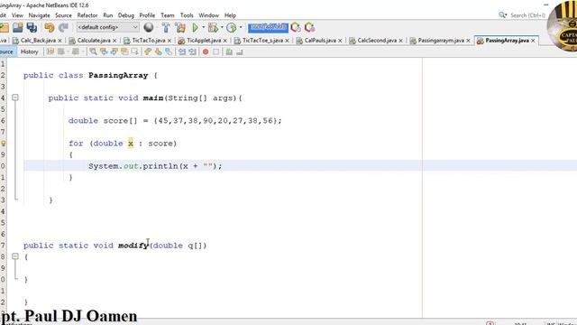Open search options magnifier dropdown

[503, 15]
